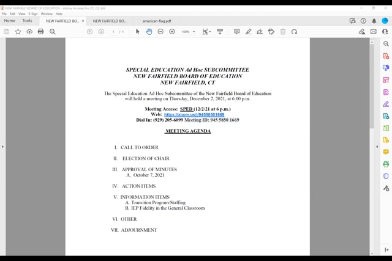The height and width of the screenshot is (261, 392).
Task: Zoom out with the minus button
Action: click(x=160, y=32)
